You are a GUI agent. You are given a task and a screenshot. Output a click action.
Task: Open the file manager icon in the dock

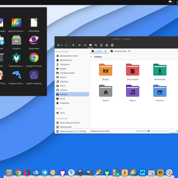click(x=9, y=173)
